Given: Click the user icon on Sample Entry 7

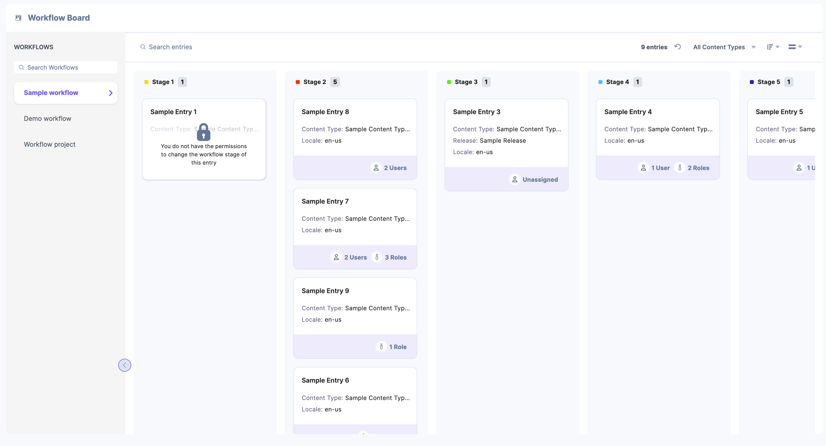Looking at the screenshot, I should [x=336, y=257].
